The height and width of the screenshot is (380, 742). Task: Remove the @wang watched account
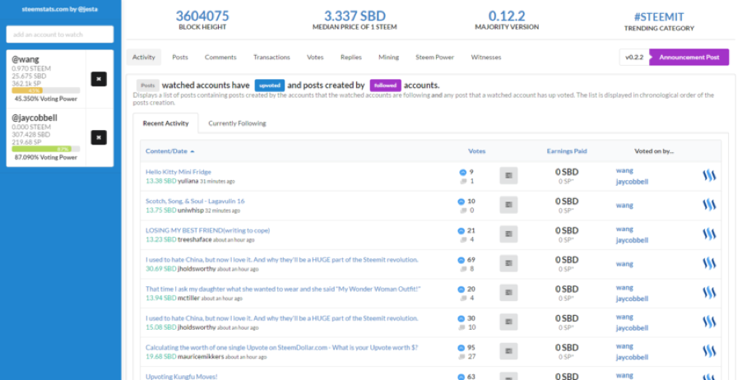tap(99, 79)
